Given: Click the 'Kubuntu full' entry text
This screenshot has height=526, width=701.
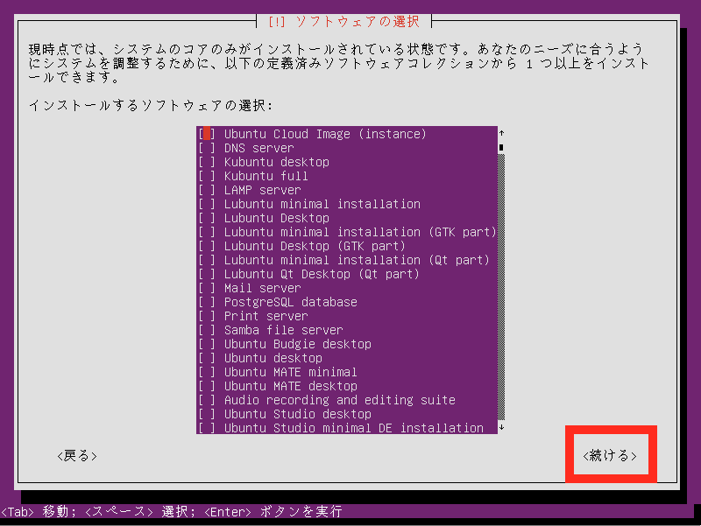Looking at the screenshot, I should pyautogui.click(x=266, y=176).
